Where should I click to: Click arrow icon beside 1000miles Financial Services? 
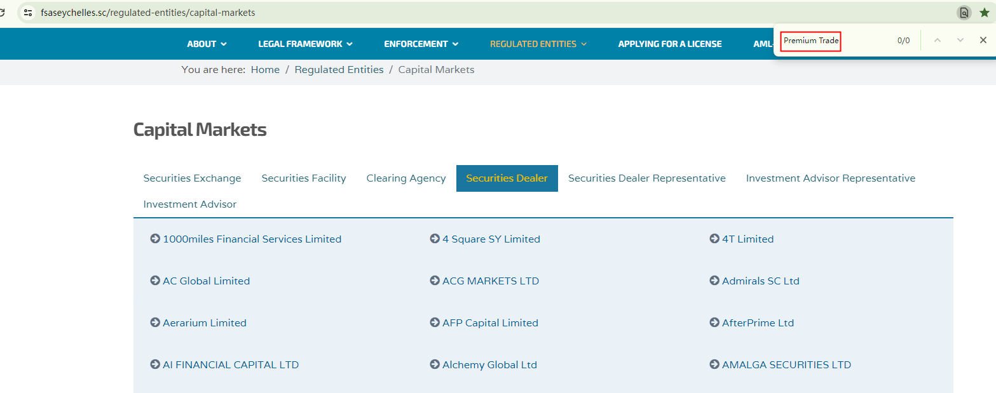[155, 239]
